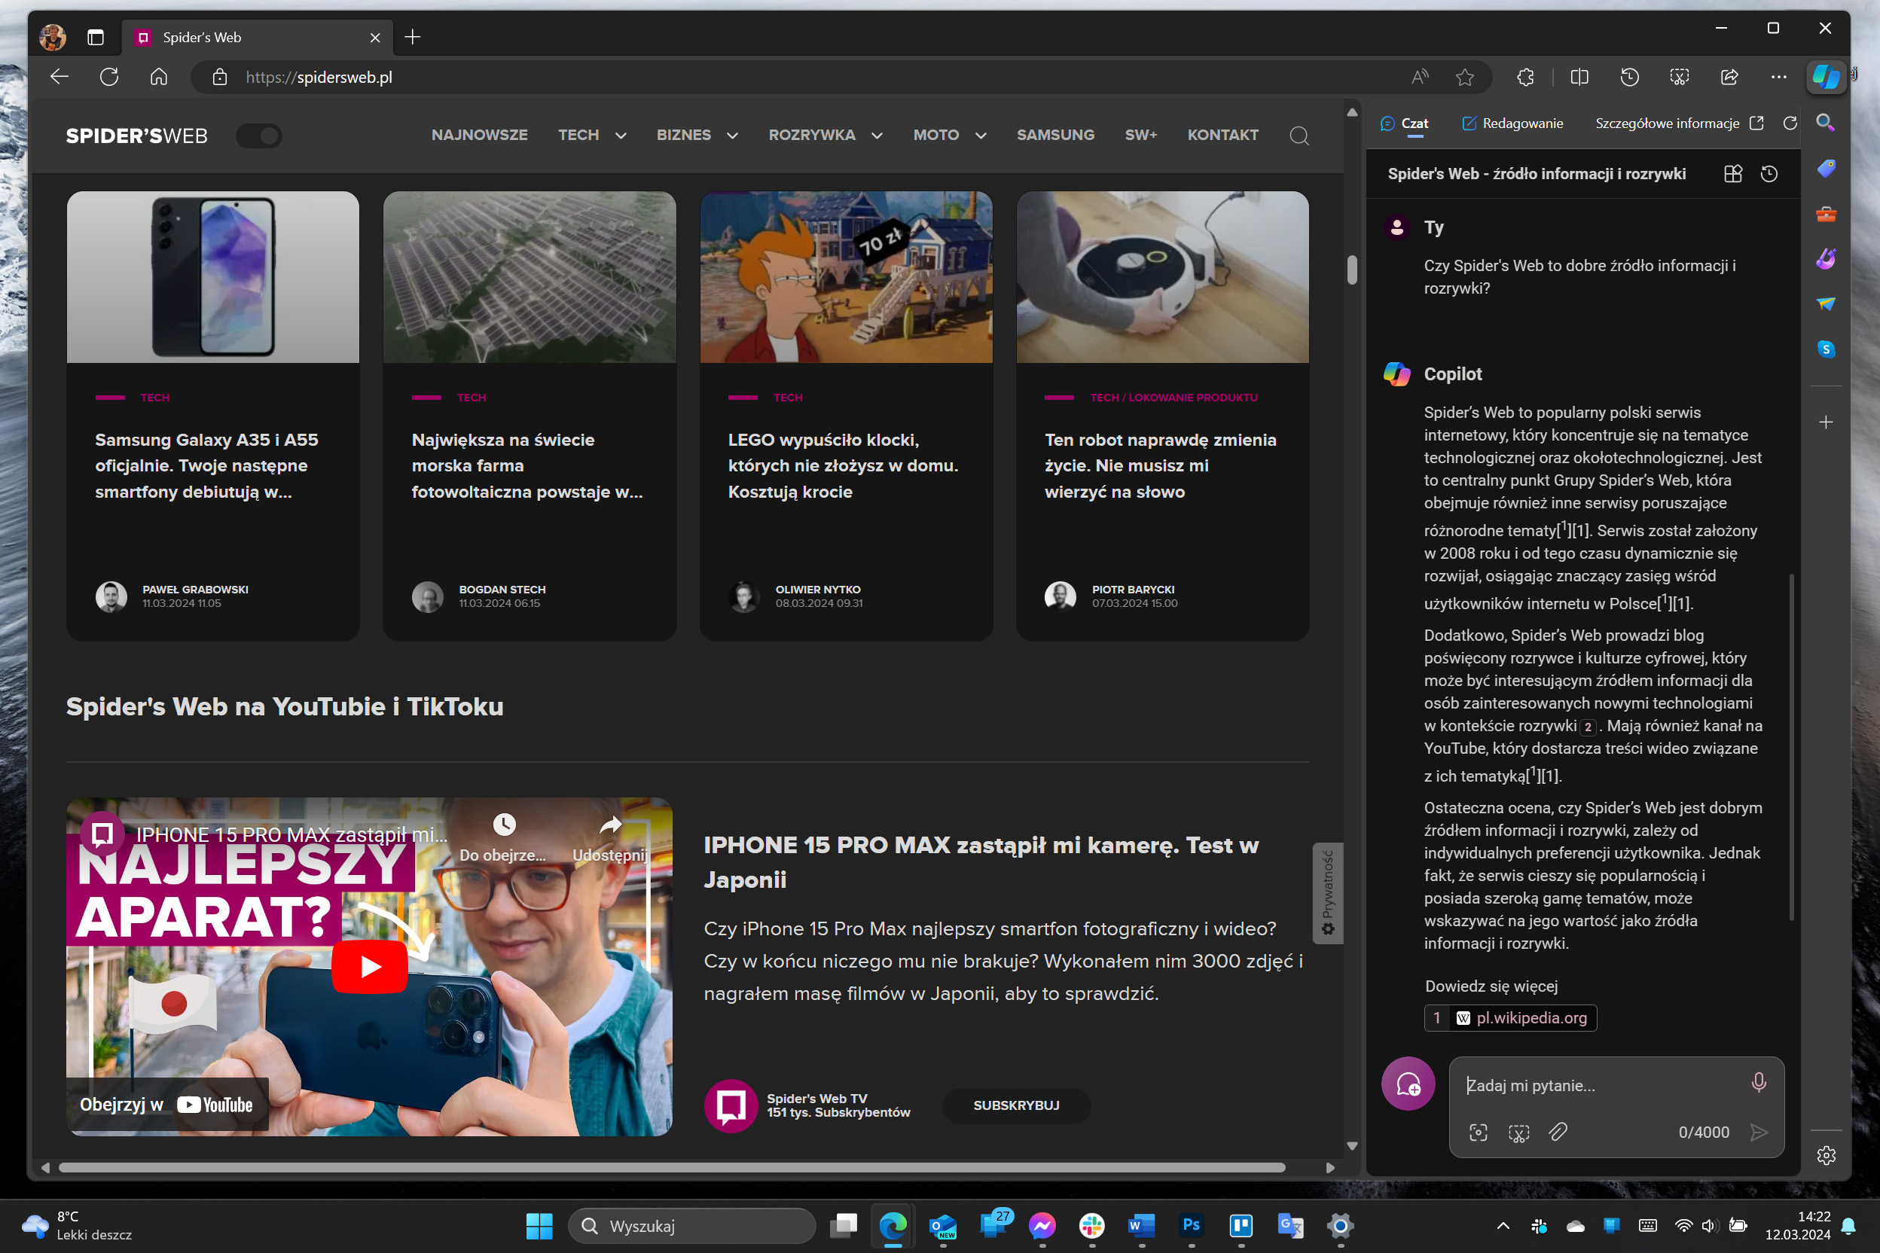Click the browser address bar URL

(319, 77)
